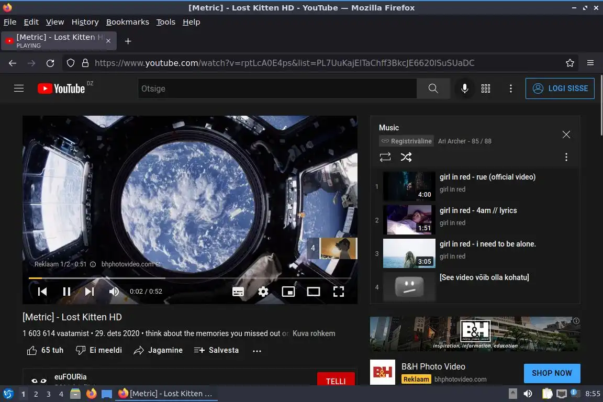603x402 pixels.
Task: Go to YouTube home via the logo
Action: (x=61, y=88)
